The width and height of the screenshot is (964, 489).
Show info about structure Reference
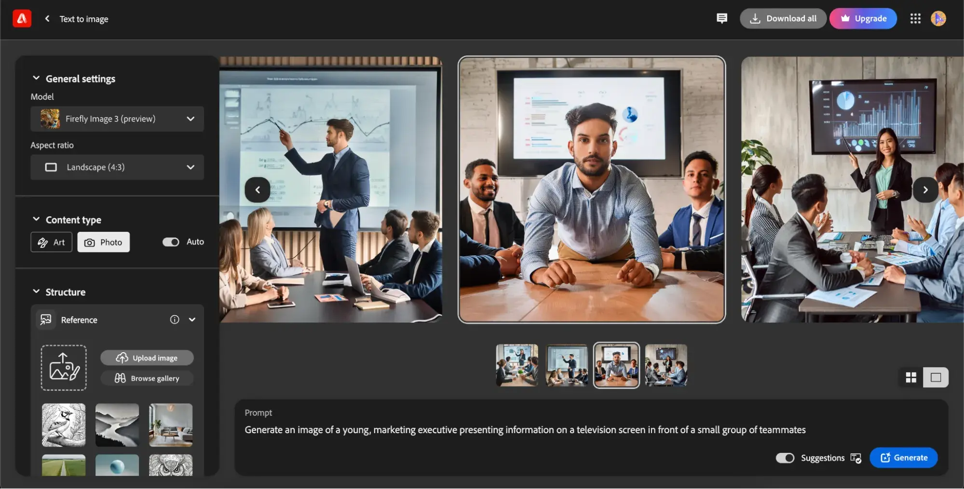175,320
